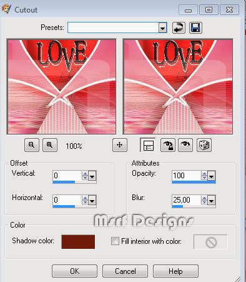
Task: Click the Vertical offset spin arrows
Action: click(85, 176)
